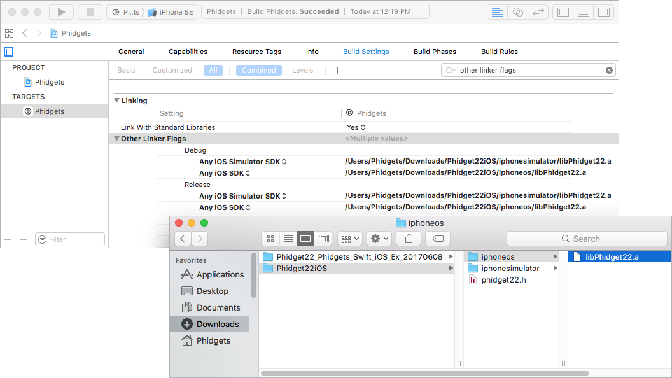This screenshot has height=378, width=672.
Task: Add a new target with plus
Action: 8,239
